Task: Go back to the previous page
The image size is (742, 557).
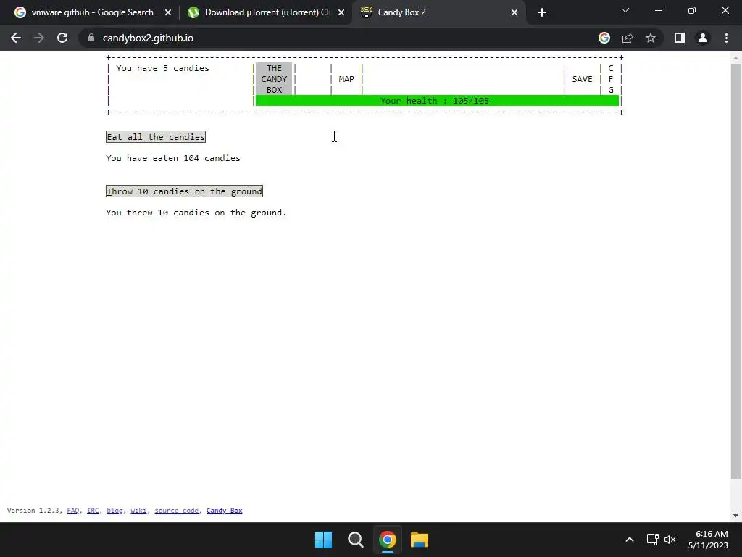Action: (x=16, y=38)
